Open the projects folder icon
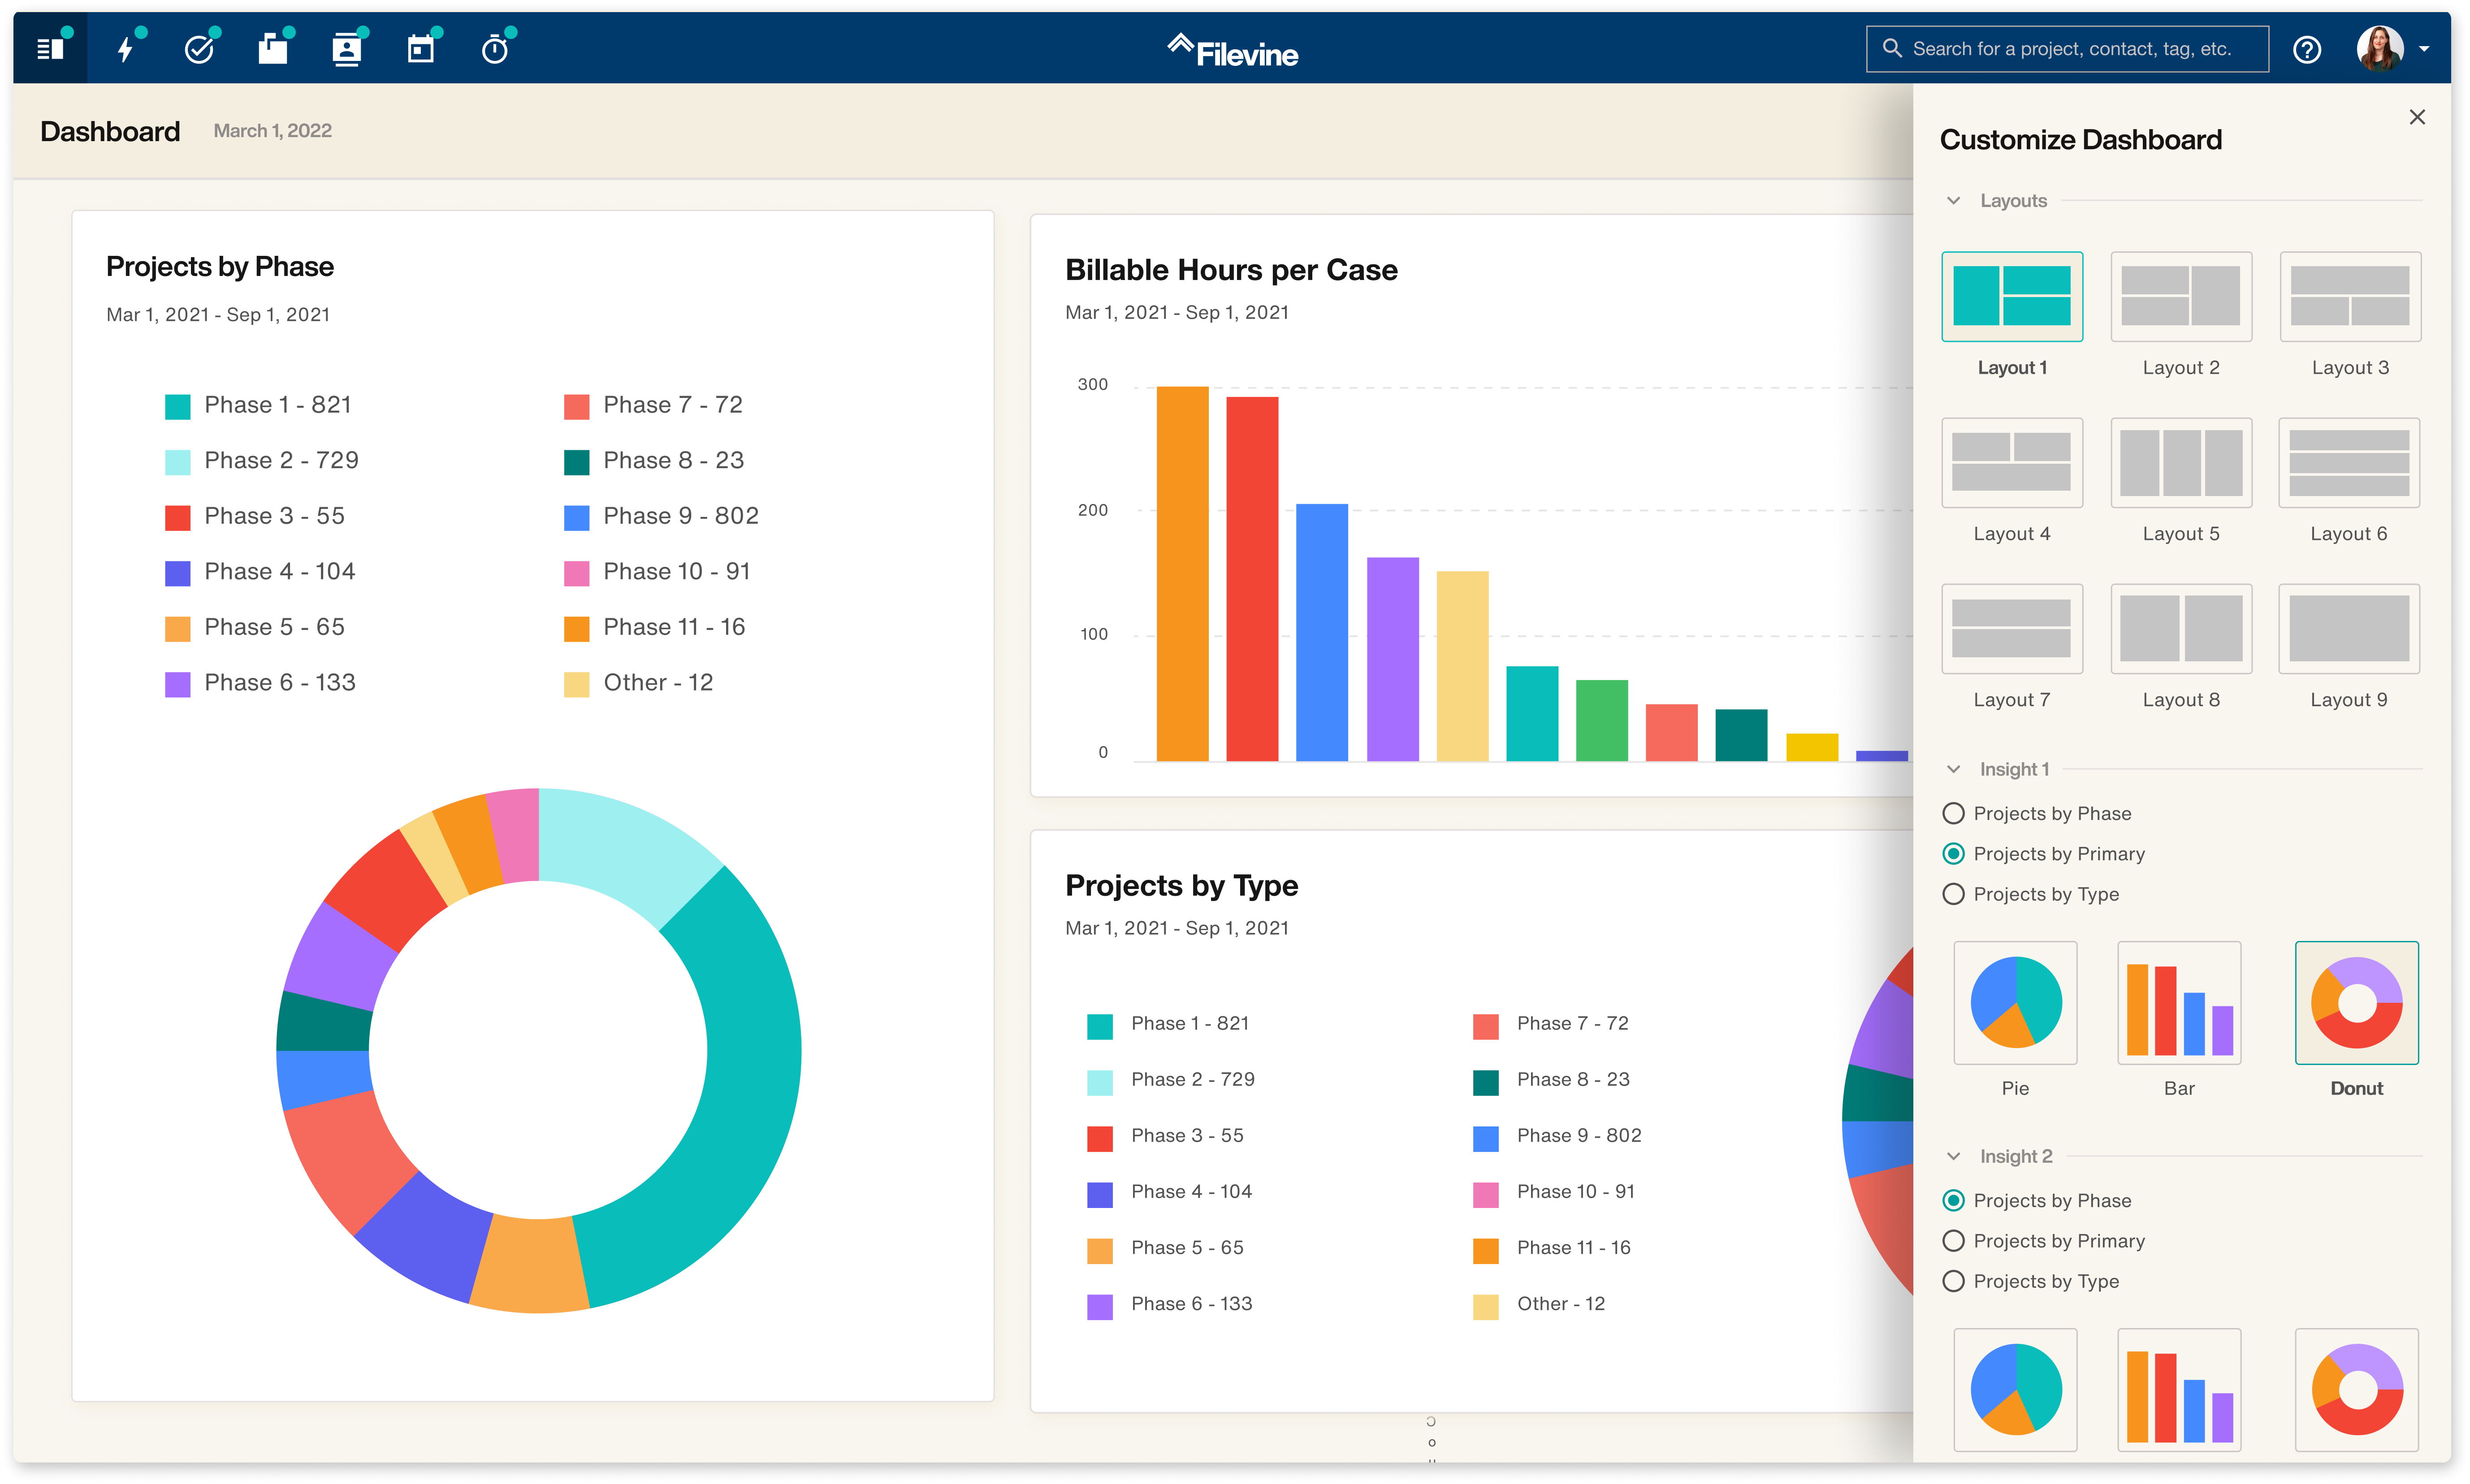This screenshot has width=2470, height=1484. 272,48
